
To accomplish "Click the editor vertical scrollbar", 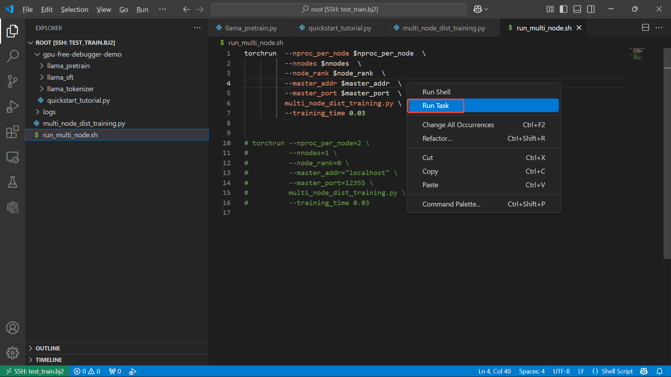I will tap(667, 154).
